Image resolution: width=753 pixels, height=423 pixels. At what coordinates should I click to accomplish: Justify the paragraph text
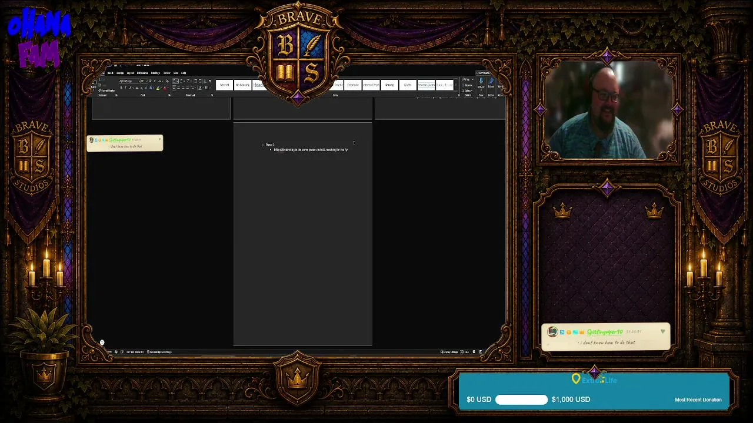coord(189,88)
